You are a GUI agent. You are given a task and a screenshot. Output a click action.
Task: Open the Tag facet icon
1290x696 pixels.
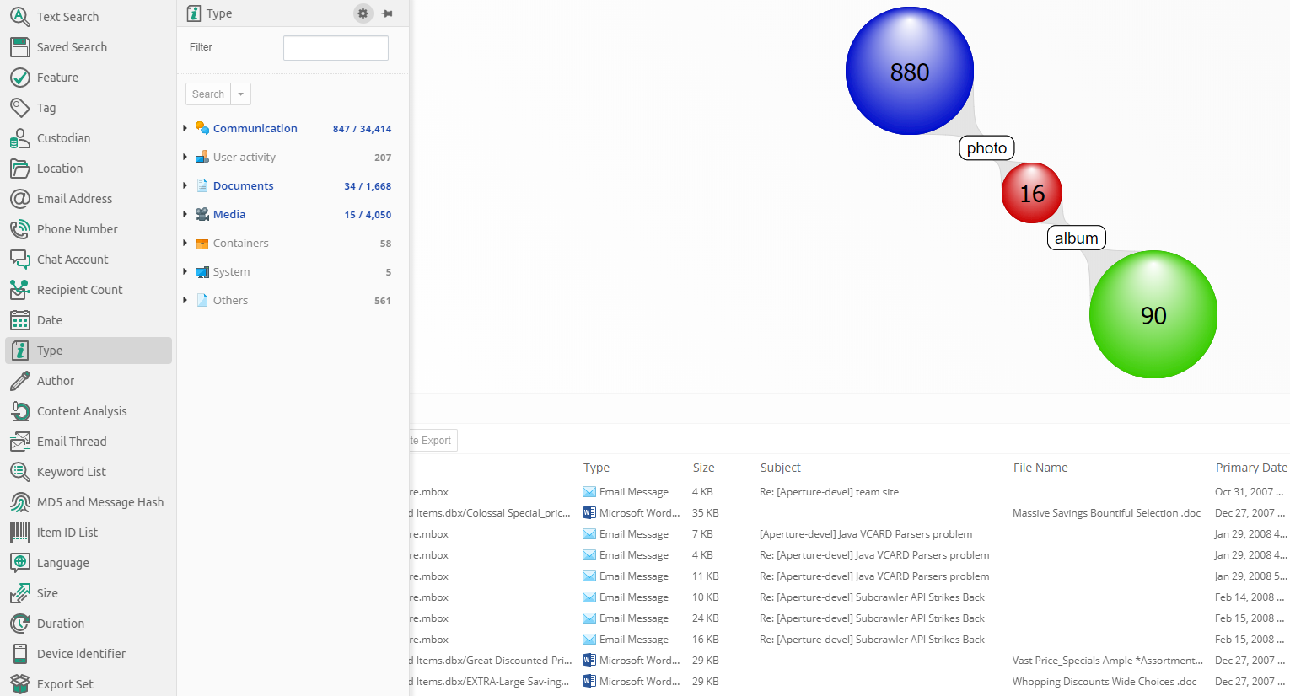20,108
